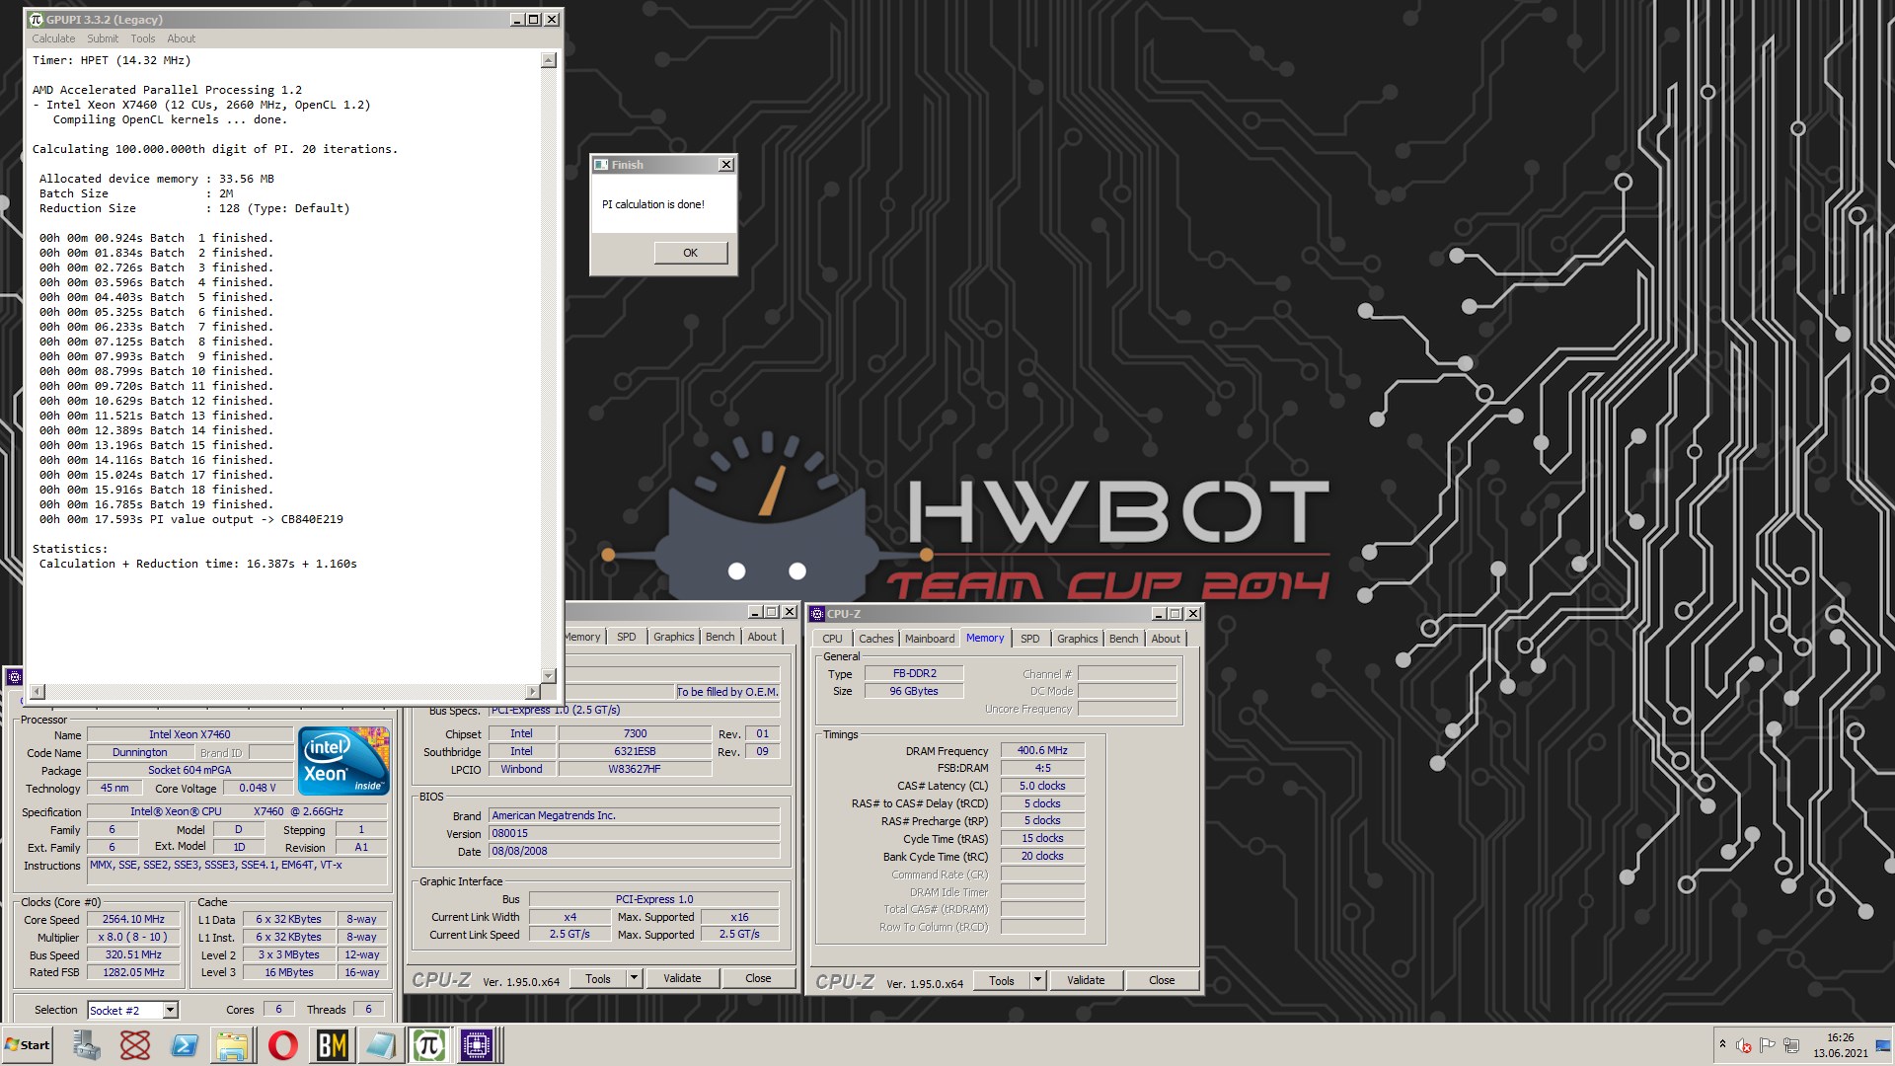The image size is (1895, 1066).
Task: Open Bench tab in middle CPU-Z window
Action: [x=720, y=637]
